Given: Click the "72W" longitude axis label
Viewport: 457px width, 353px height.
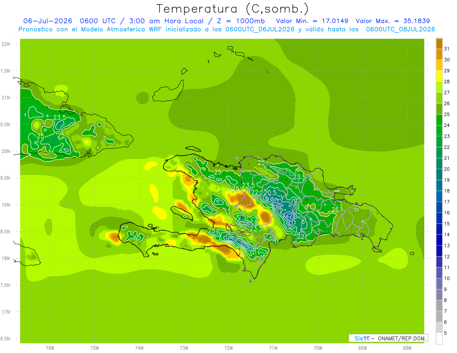Looking at the screenshot, I should pos(228,348).
